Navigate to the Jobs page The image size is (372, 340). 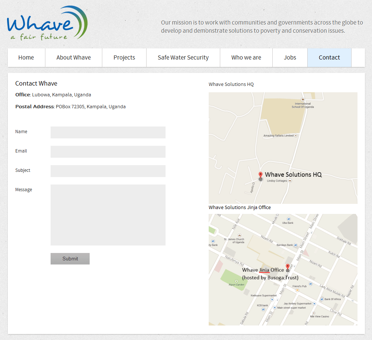290,58
